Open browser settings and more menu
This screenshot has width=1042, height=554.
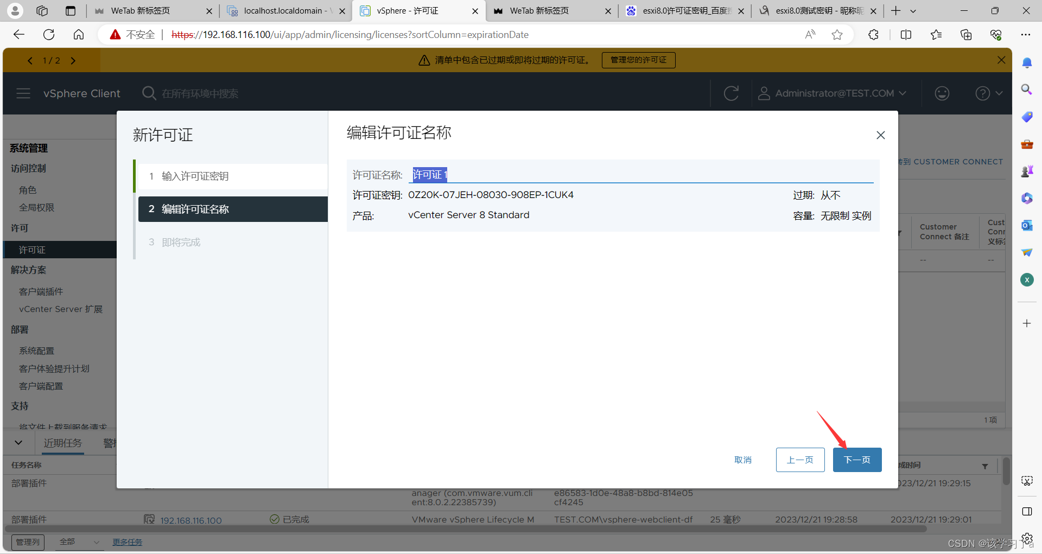(x=1025, y=35)
